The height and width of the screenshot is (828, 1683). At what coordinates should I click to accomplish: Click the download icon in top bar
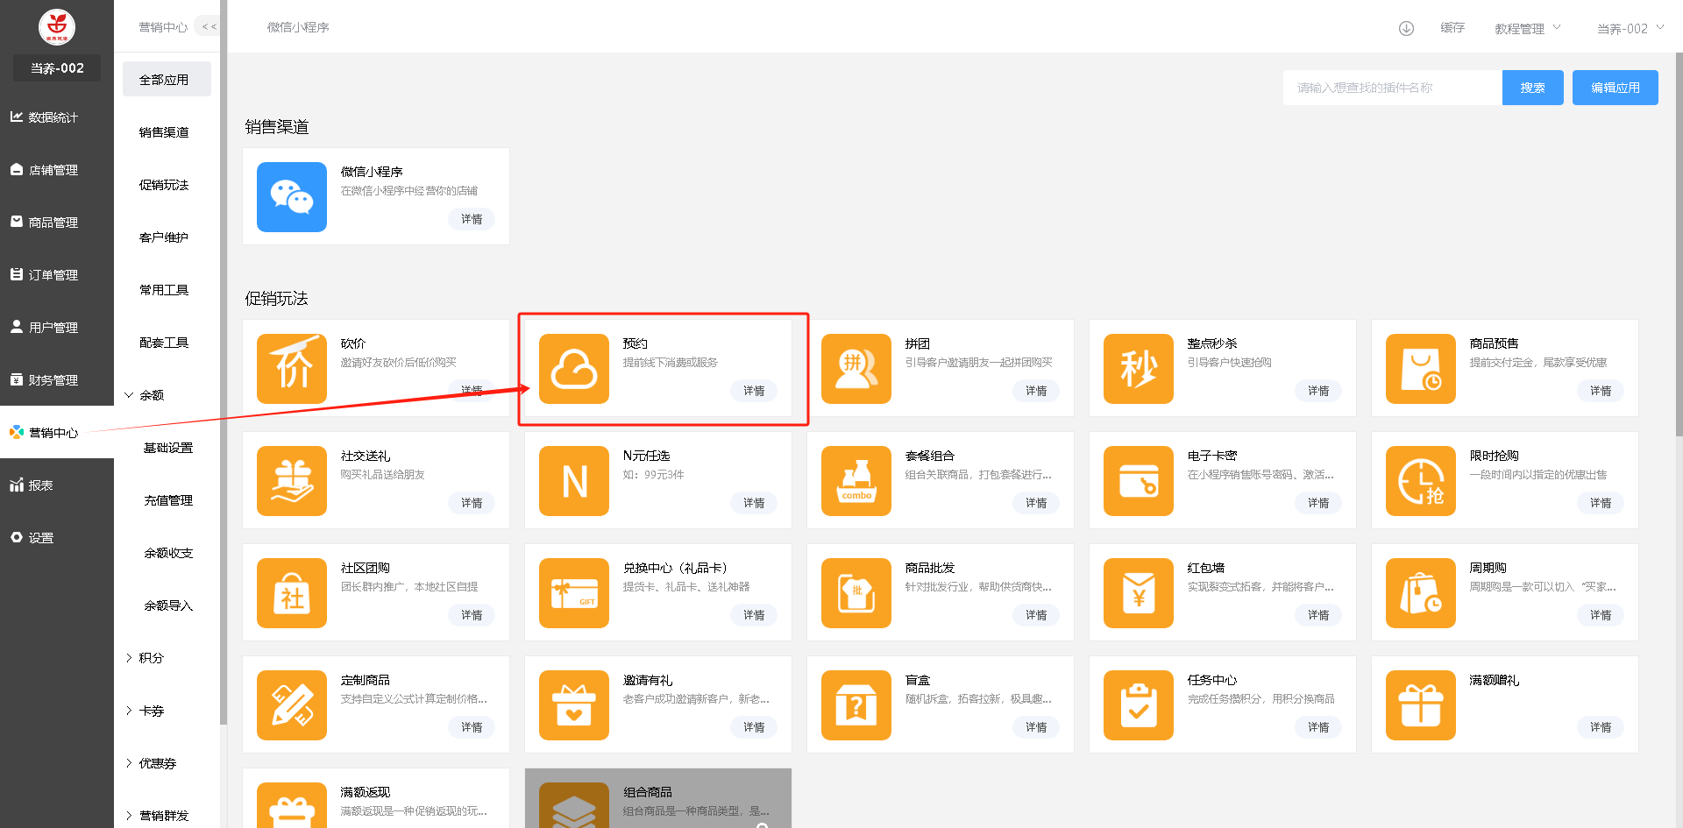point(1406,28)
